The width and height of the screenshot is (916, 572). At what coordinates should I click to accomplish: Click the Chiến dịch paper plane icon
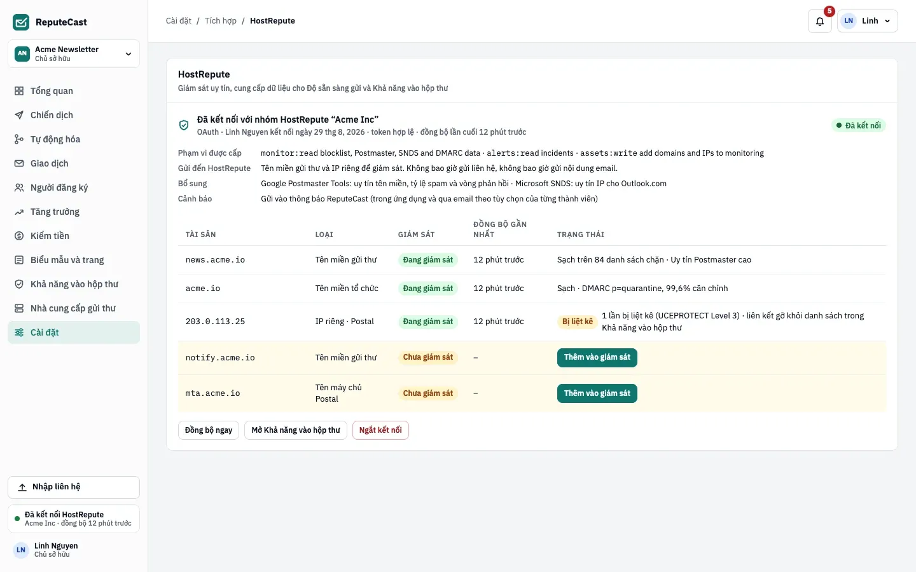tap(19, 115)
